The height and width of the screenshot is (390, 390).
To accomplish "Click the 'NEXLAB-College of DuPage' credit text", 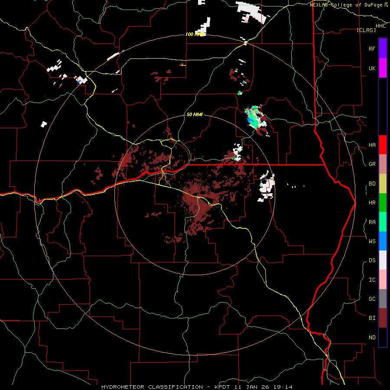I will tap(346, 5).
